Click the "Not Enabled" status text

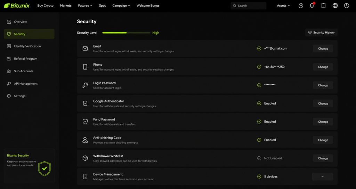click(x=273, y=158)
